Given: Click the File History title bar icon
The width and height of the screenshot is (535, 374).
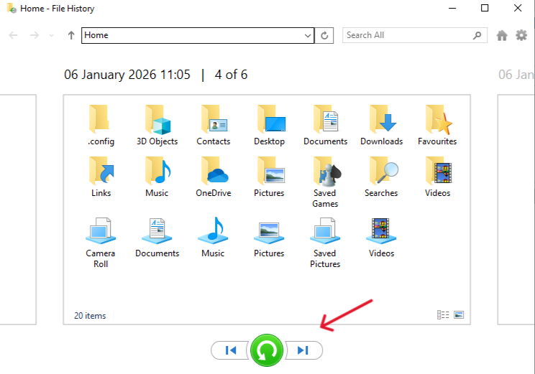Looking at the screenshot, I should pos(12,8).
